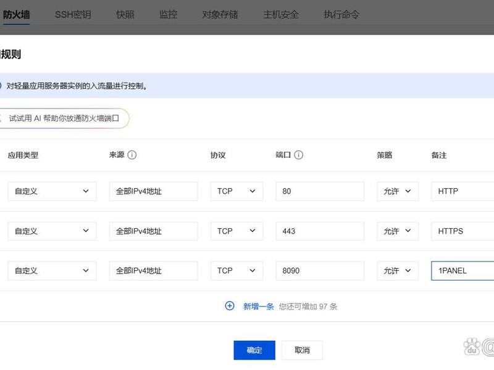The width and height of the screenshot is (494, 370).
Task: Expand the TCP protocol dropdown for port 80
Action: tap(237, 191)
